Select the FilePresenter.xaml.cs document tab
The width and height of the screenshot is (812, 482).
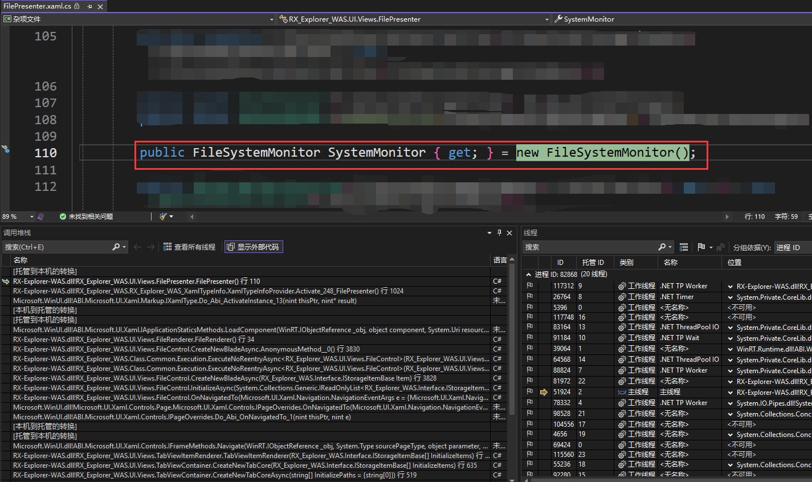(36, 6)
